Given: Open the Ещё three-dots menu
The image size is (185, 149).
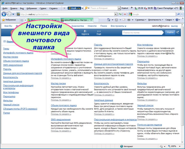Looking at the screenshot, I should [99, 33].
